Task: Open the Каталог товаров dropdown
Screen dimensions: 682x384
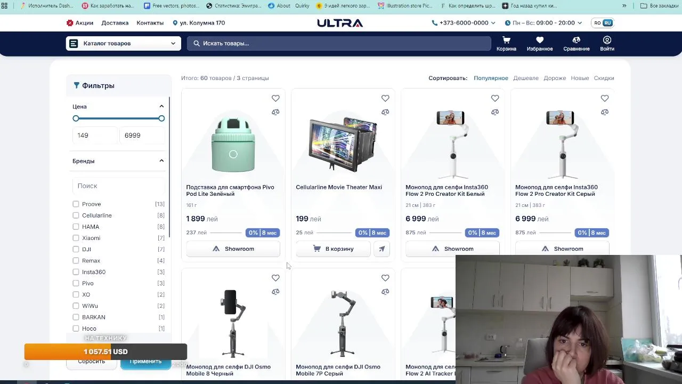Action: tap(123, 43)
